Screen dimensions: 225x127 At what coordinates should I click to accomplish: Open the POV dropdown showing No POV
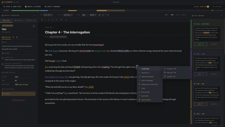point(48,15)
